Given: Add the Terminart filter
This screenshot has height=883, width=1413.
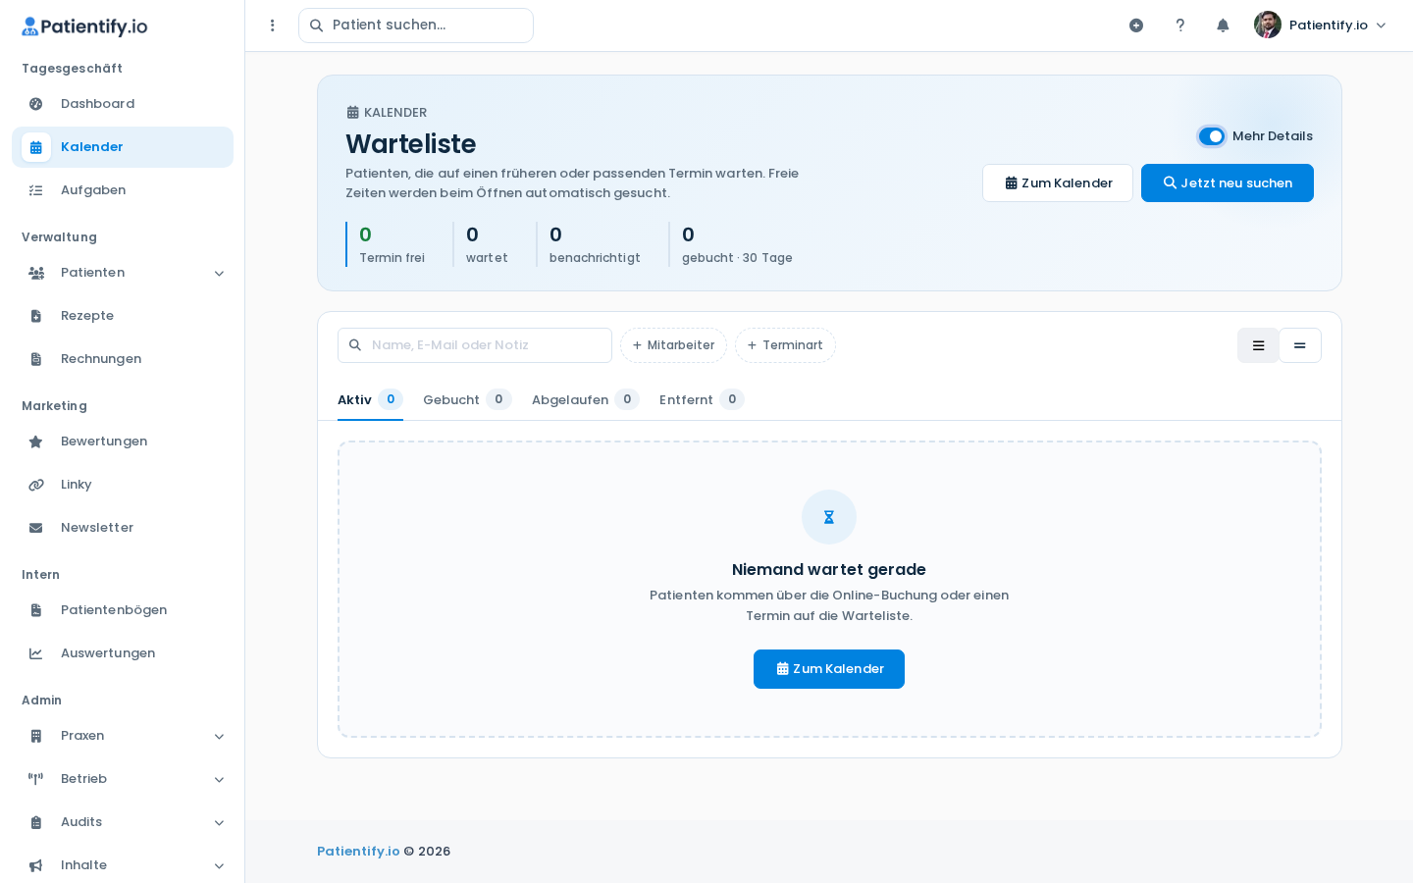Looking at the screenshot, I should [x=785, y=345].
